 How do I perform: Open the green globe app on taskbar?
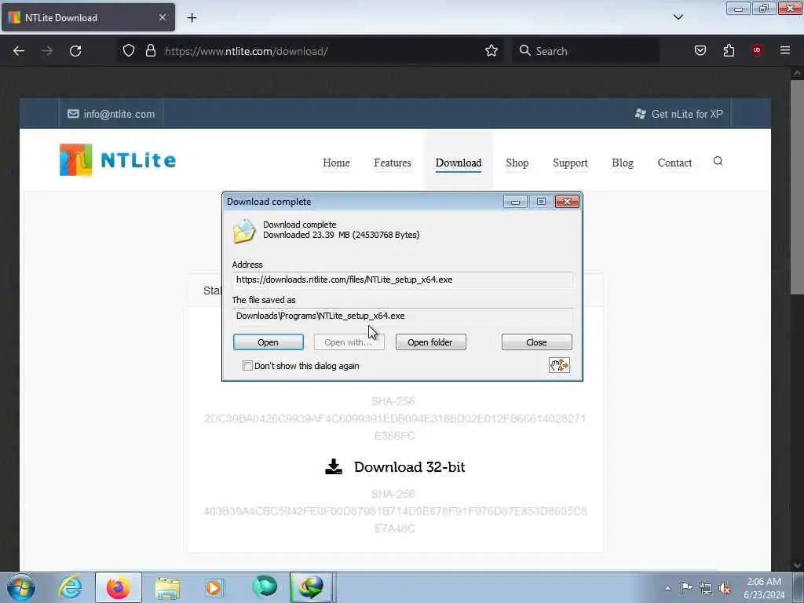point(264,587)
